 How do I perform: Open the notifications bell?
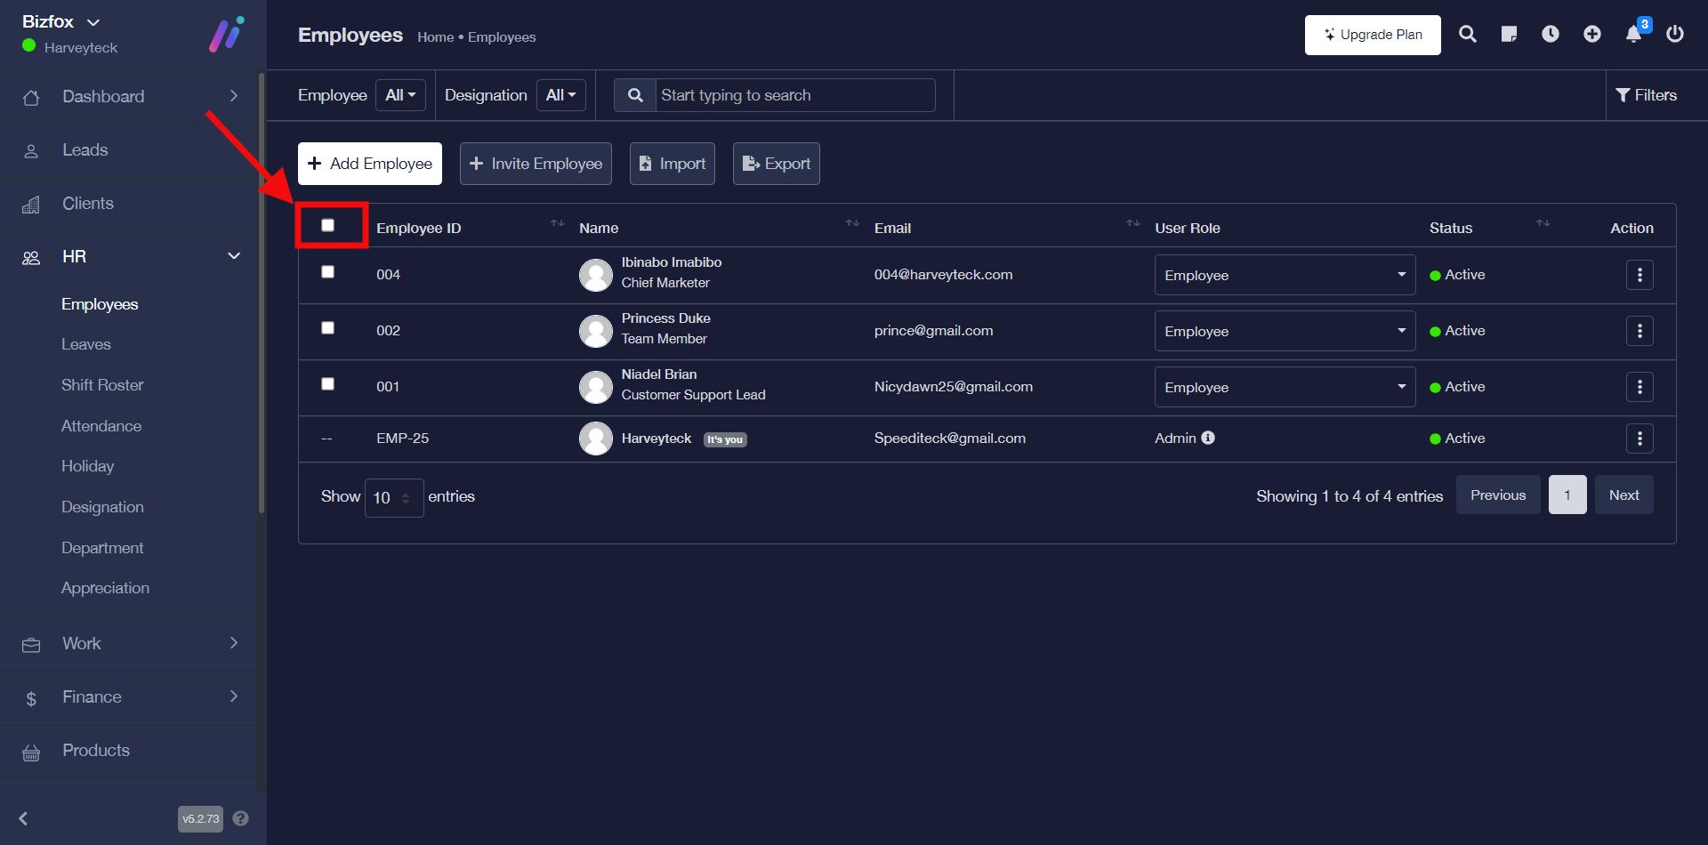(x=1634, y=35)
